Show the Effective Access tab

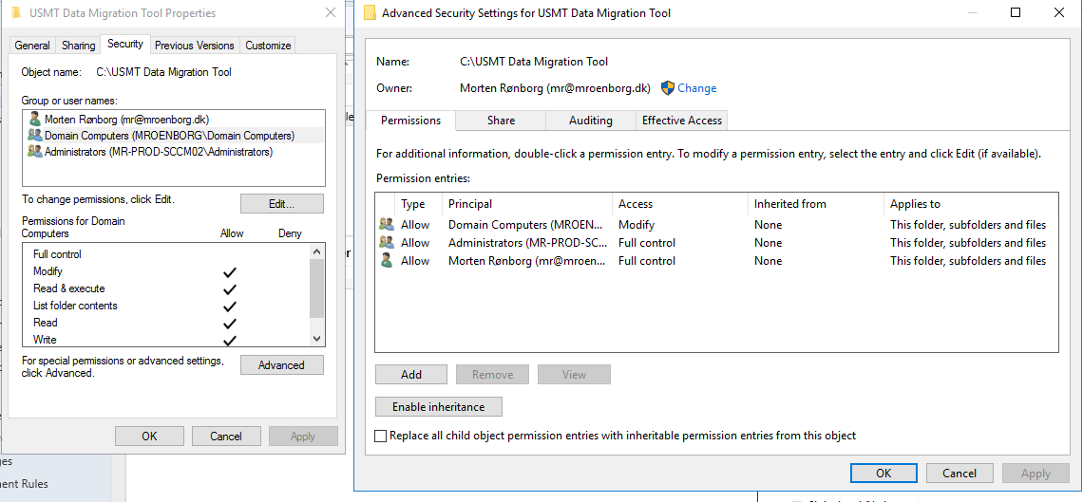click(682, 121)
